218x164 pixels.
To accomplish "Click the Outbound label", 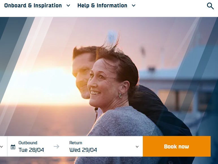I will (28, 143).
